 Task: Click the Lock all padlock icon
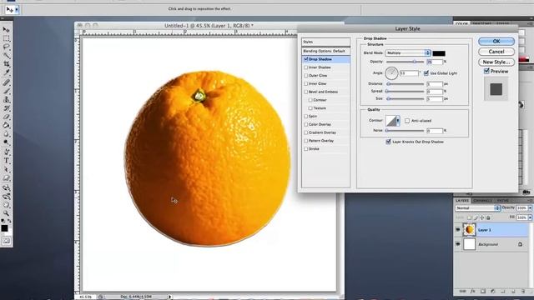[x=488, y=217]
